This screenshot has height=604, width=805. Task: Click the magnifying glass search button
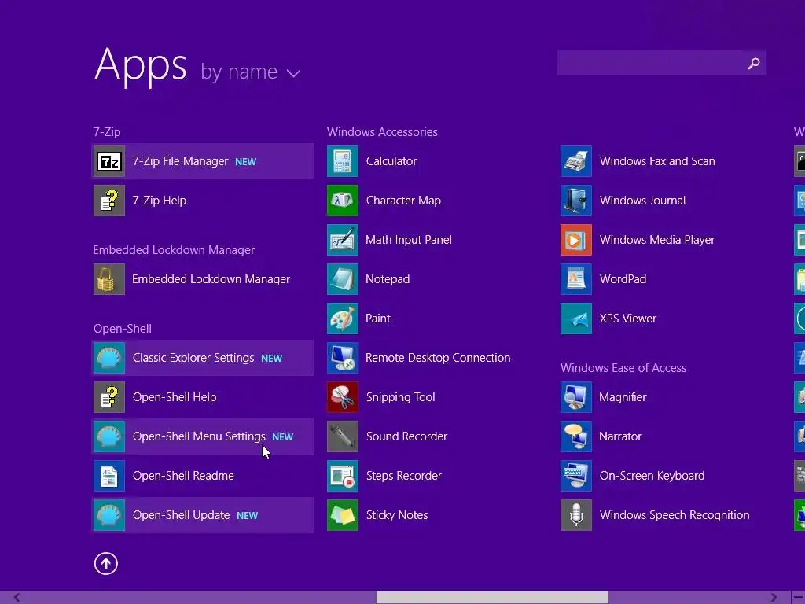[x=754, y=63]
